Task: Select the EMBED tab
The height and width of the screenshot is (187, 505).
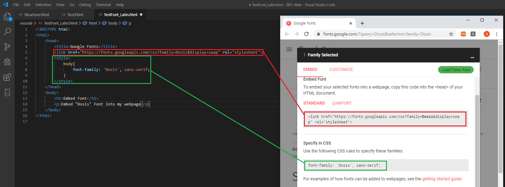Action: [310, 69]
